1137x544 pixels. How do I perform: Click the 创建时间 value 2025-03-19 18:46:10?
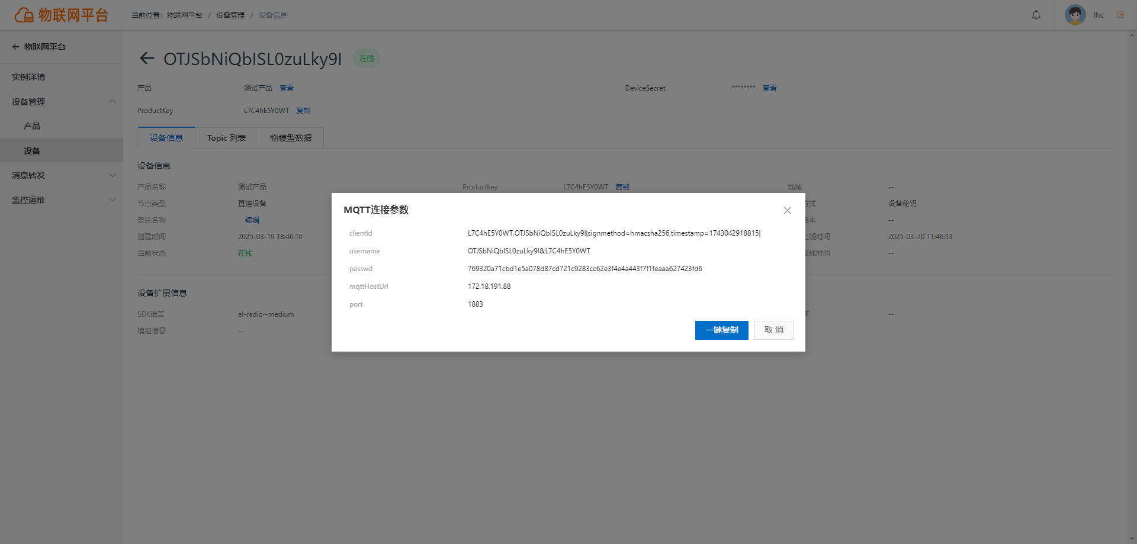point(270,237)
